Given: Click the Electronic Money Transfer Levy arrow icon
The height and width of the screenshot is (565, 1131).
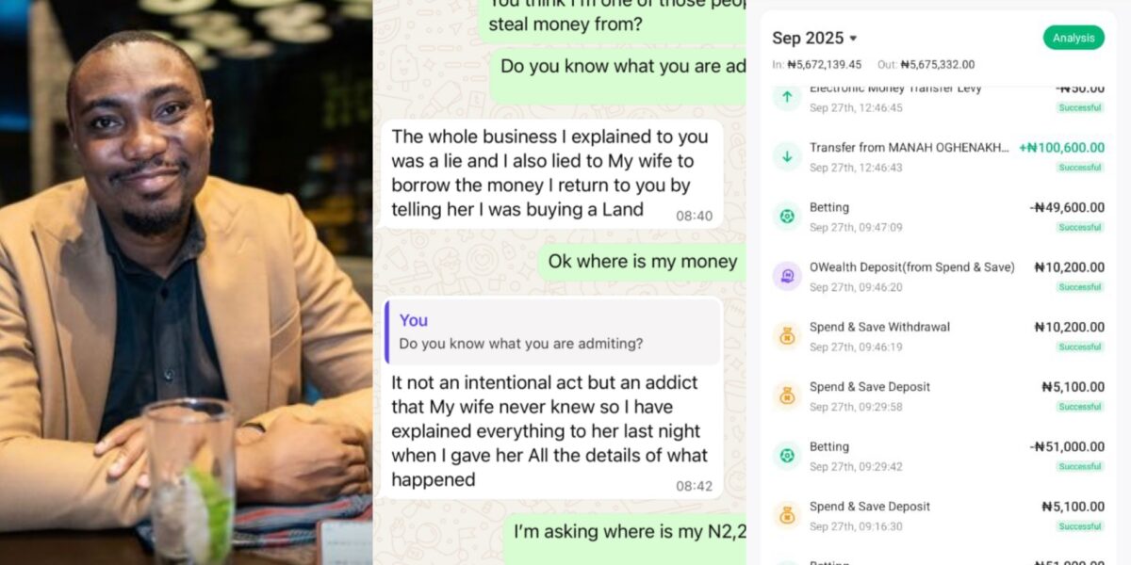Looking at the screenshot, I should click(787, 97).
